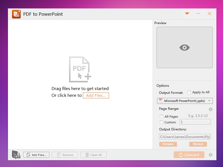Select the All Pages radio button
Viewport: 223px width, 167px height.
tap(161, 116)
